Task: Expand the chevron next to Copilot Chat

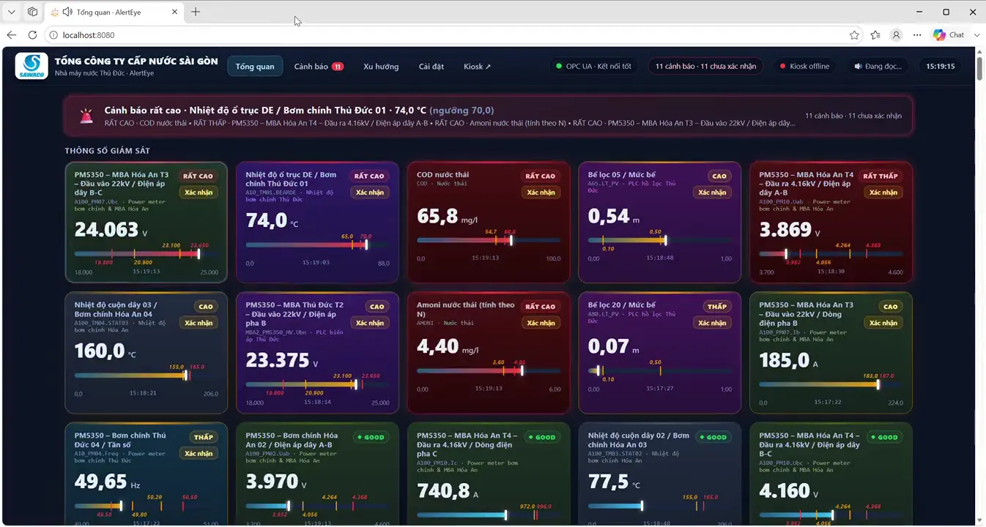Action: point(976,35)
